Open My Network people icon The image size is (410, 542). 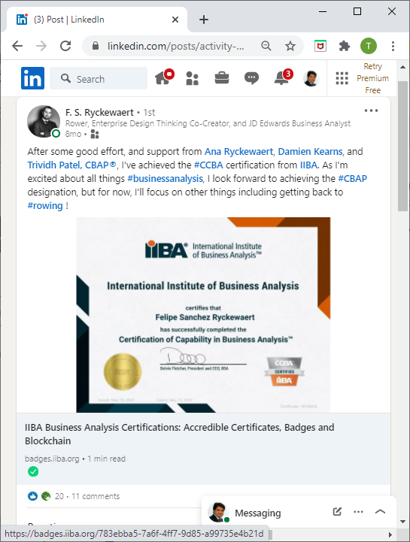click(192, 78)
